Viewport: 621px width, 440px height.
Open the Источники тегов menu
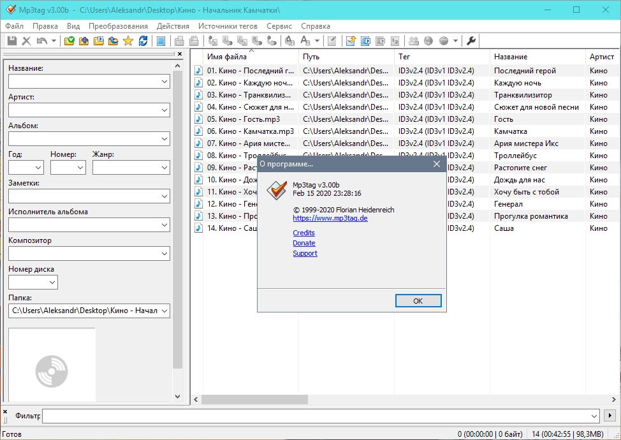tap(228, 26)
